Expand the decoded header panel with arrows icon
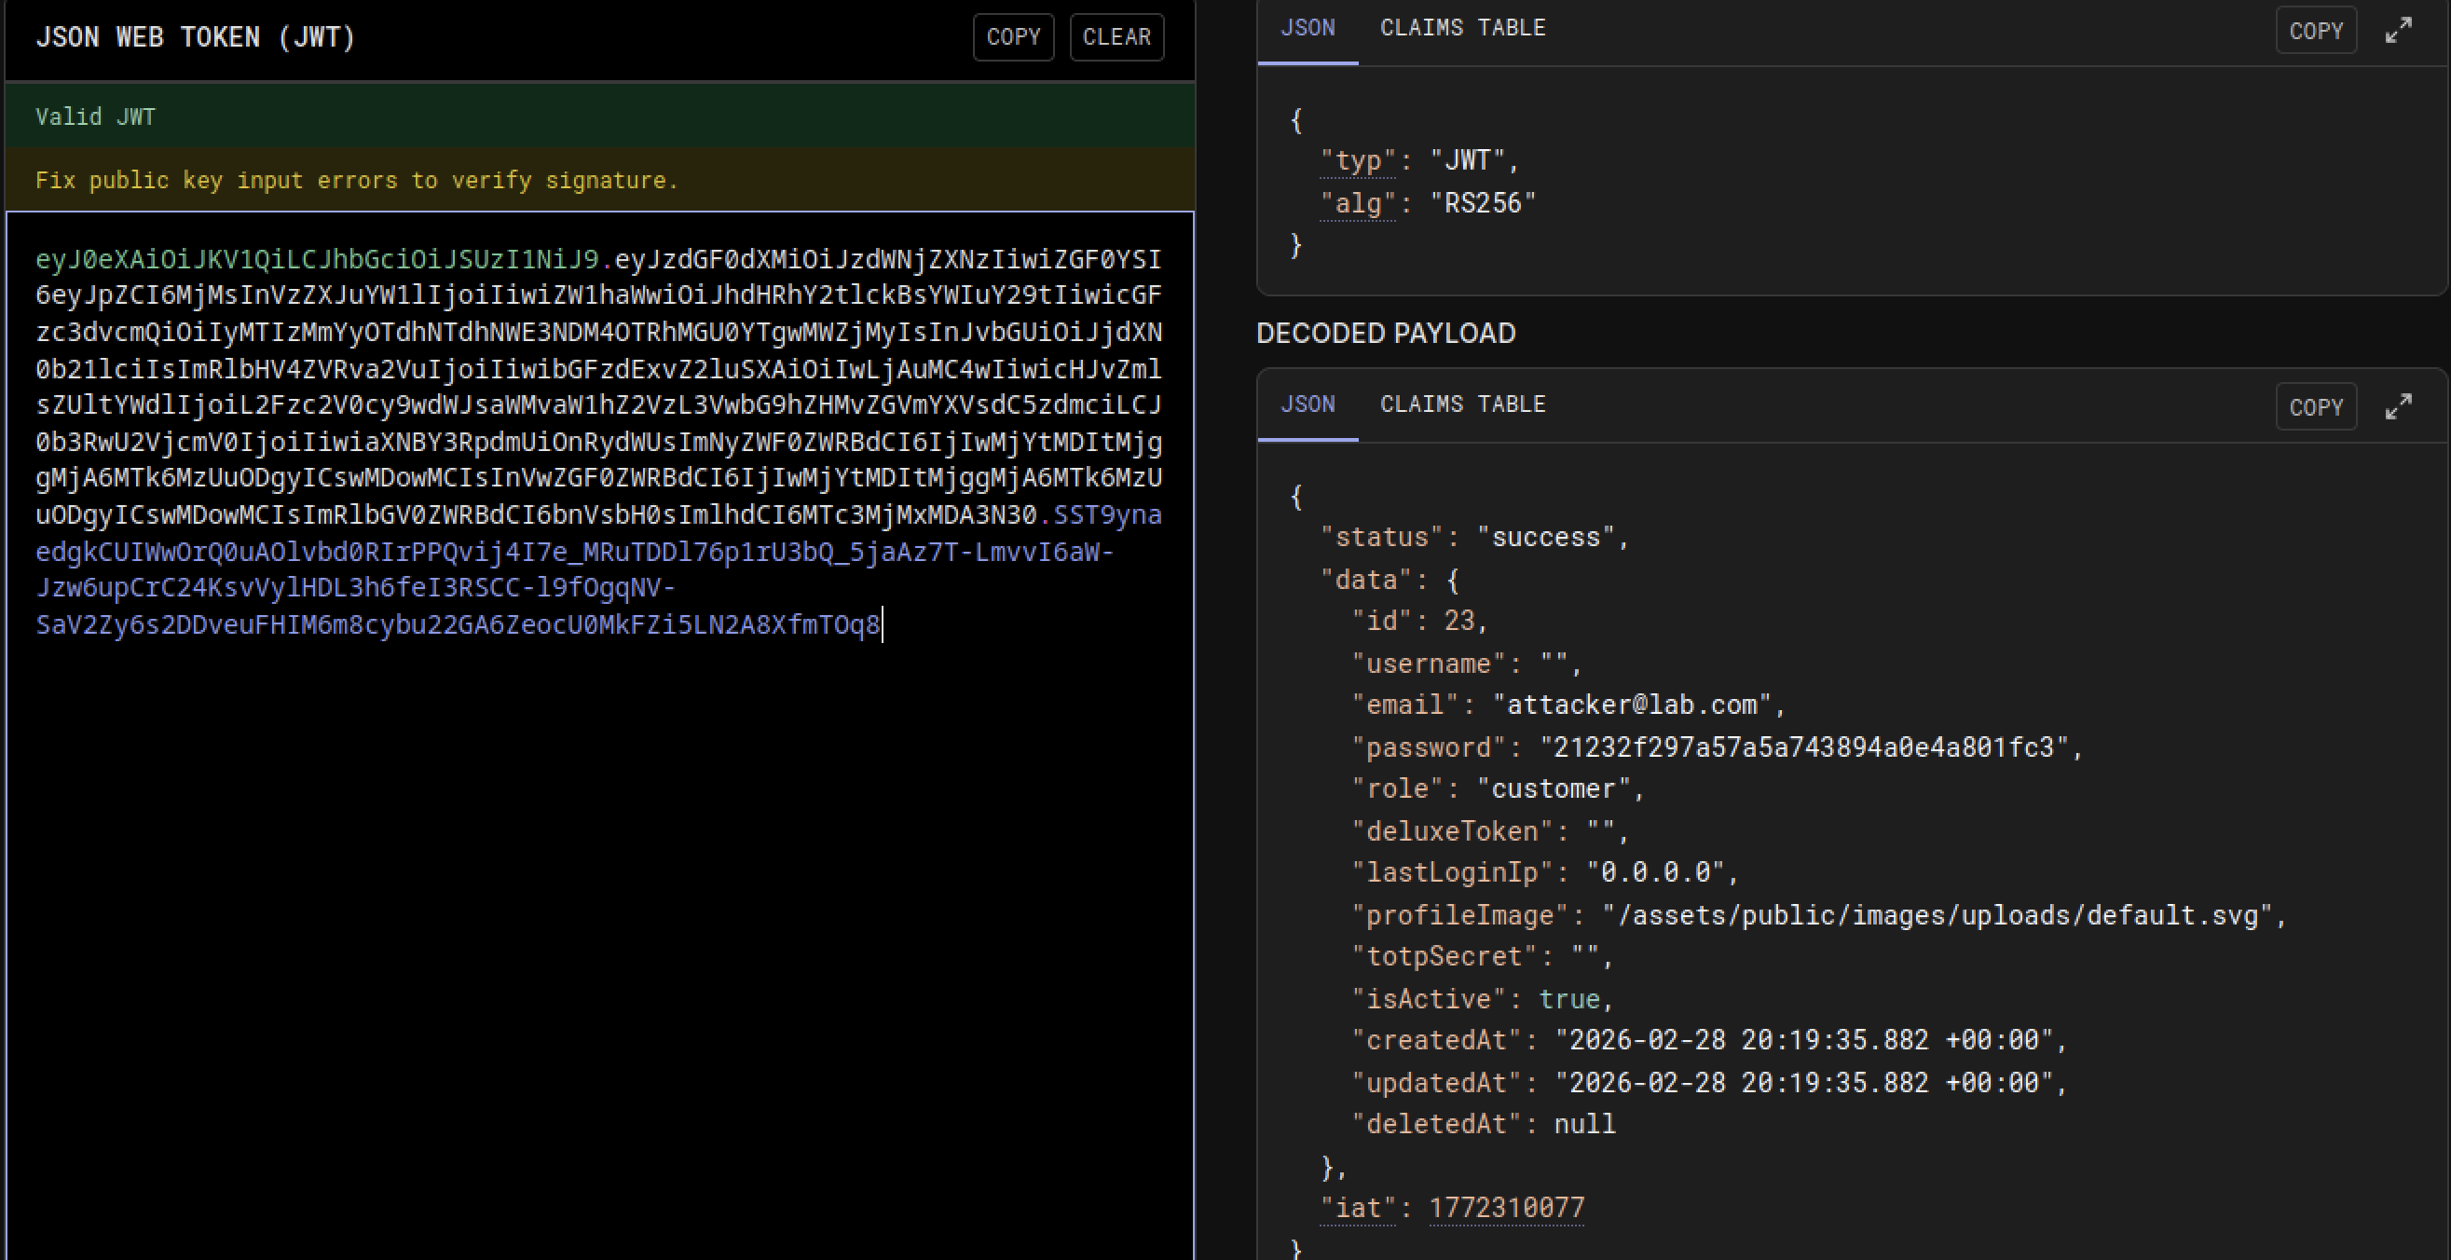Viewport: 2451px width, 1260px height. pyautogui.click(x=2398, y=31)
